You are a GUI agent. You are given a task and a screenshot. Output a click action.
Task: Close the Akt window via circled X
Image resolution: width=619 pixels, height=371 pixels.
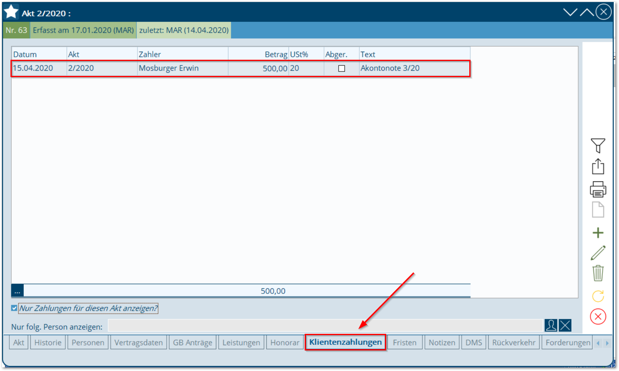coord(603,12)
